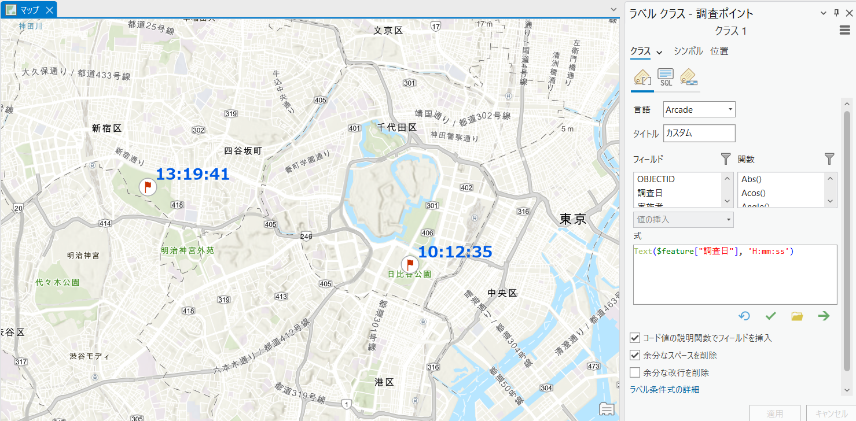Click the 港区 label on the map
Image resolution: width=856 pixels, height=421 pixels.
[x=384, y=382]
